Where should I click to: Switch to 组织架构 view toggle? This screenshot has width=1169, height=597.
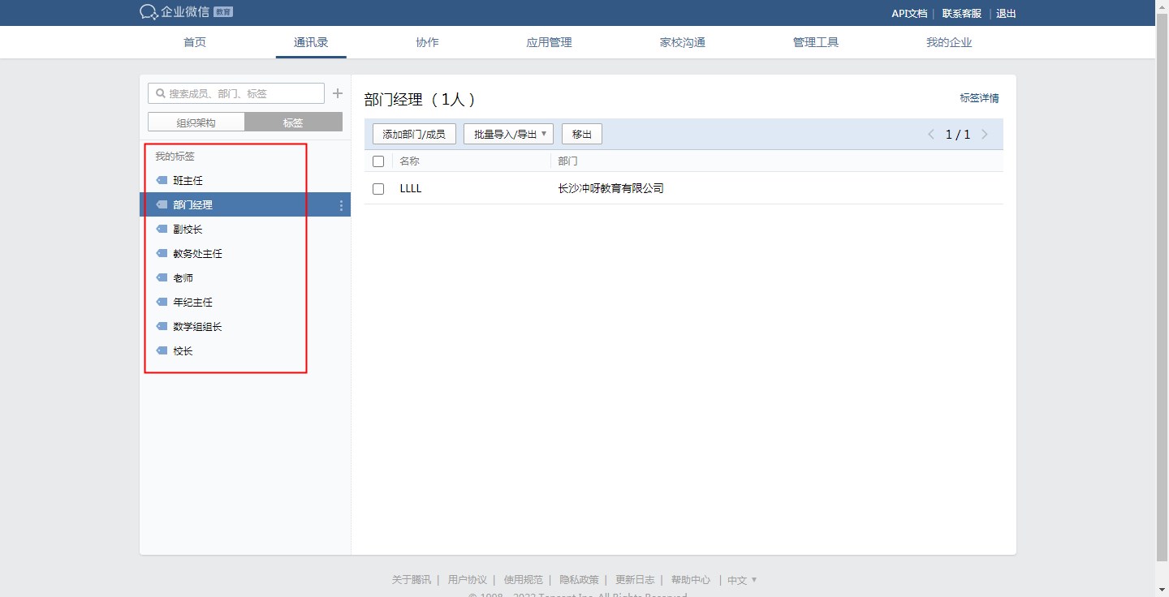[196, 122]
